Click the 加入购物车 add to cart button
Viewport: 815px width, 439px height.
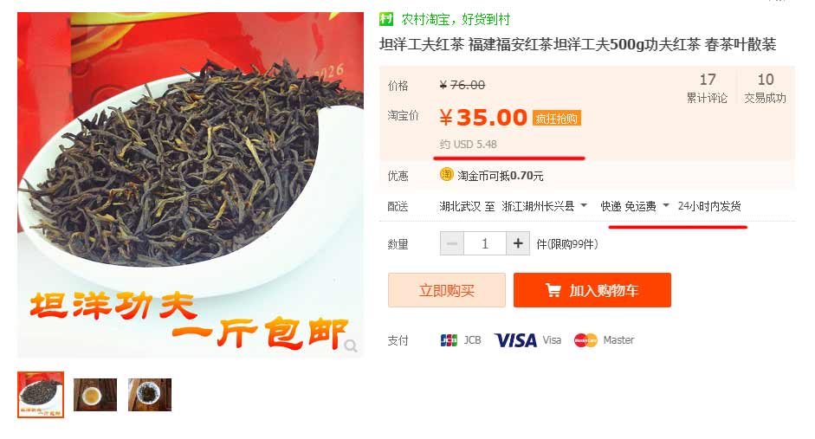(592, 290)
